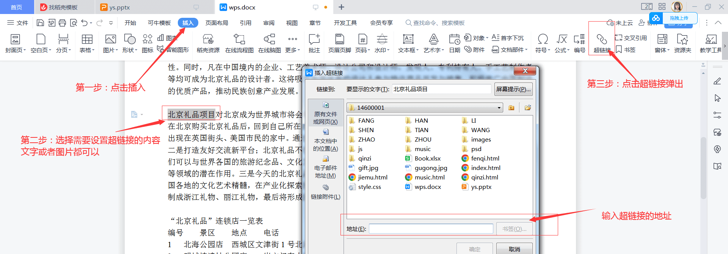Open the 图标 icon library
The image size is (728, 254).
(147, 43)
